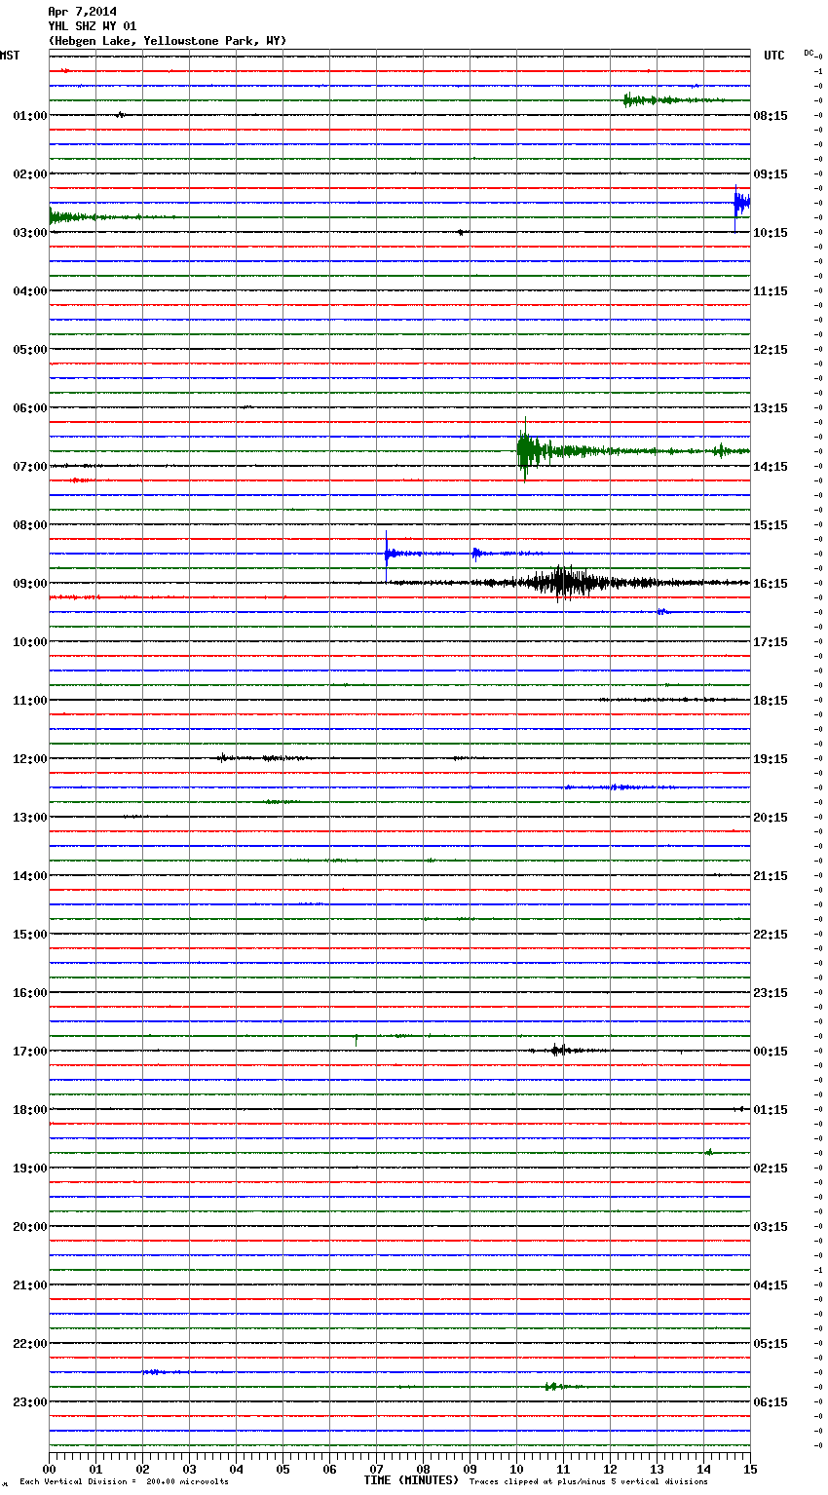
Task: Select the "19:00" MST time label
Action: click(30, 1169)
